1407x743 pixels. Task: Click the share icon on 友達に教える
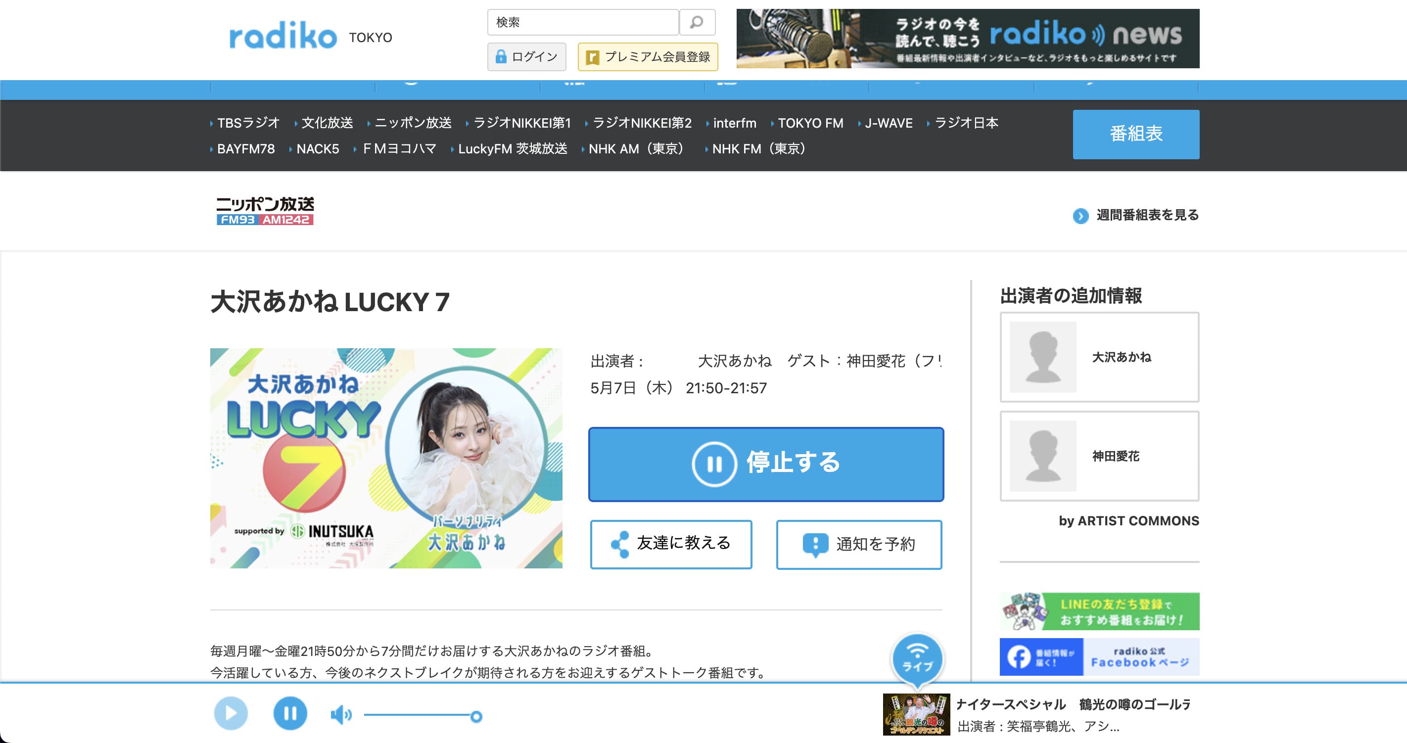(620, 544)
